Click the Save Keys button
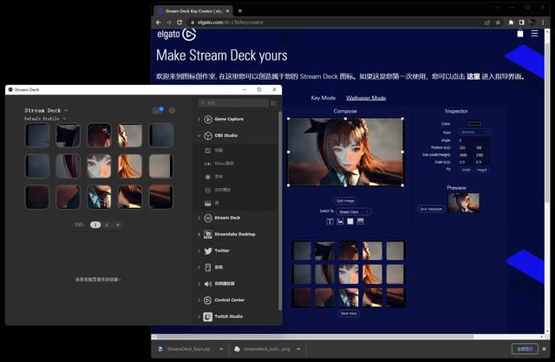This screenshot has height=362, width=555. (x=349, y=314)
